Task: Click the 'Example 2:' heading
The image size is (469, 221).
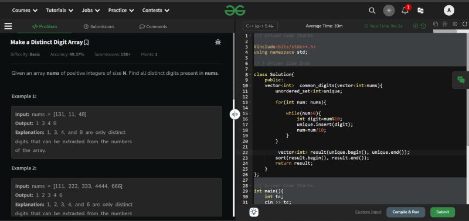Action: (x=24, y=168)
